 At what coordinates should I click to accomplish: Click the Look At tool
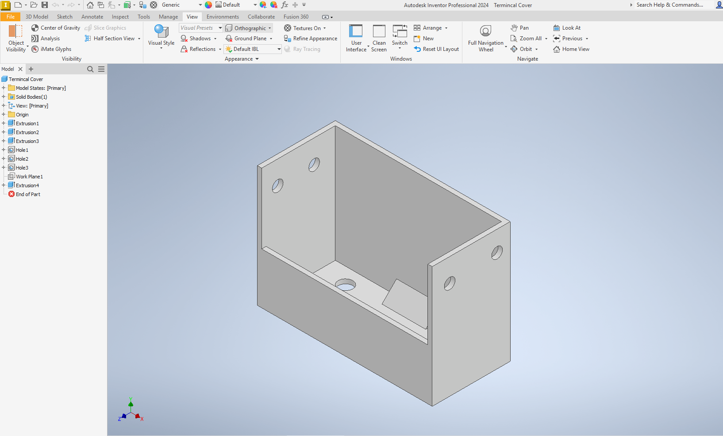coord(567,28)
